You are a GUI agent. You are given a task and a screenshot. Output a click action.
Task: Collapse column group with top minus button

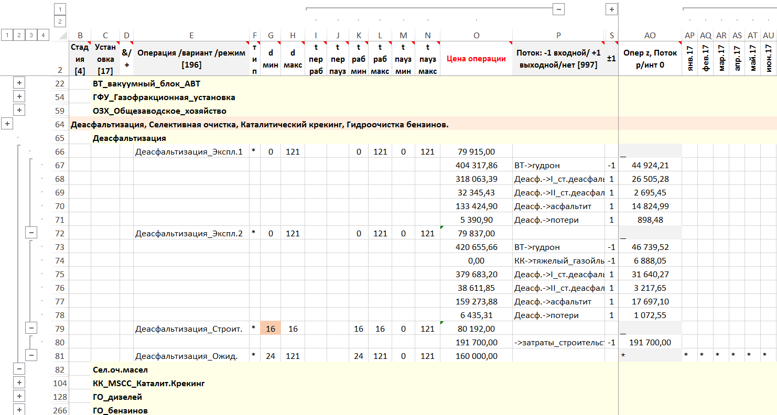click(x=559, y=9)
